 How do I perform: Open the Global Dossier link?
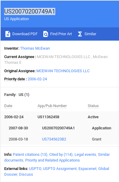(x=56, y=171)
